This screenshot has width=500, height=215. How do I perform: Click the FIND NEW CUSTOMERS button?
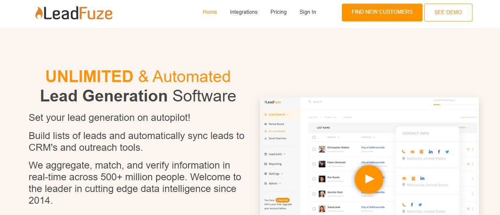click(382, 12)
